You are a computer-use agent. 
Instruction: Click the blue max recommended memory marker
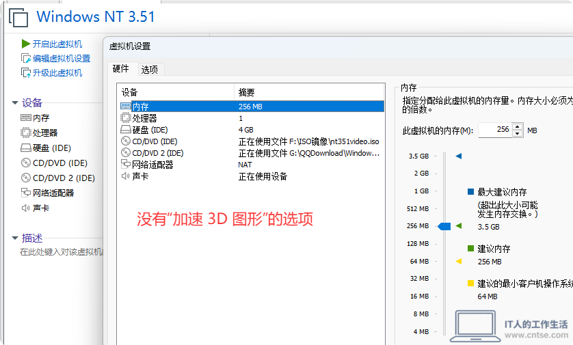459,156
